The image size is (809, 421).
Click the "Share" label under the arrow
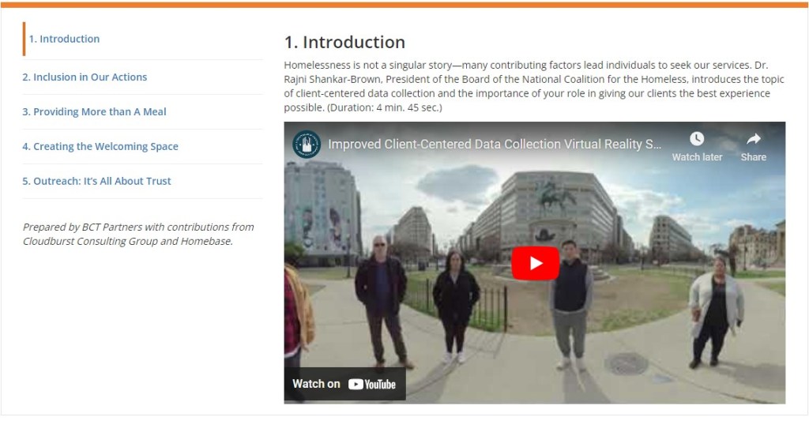(753, 157)
